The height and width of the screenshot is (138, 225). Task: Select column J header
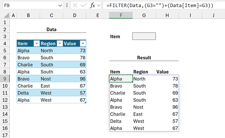[x=213, y=15]
